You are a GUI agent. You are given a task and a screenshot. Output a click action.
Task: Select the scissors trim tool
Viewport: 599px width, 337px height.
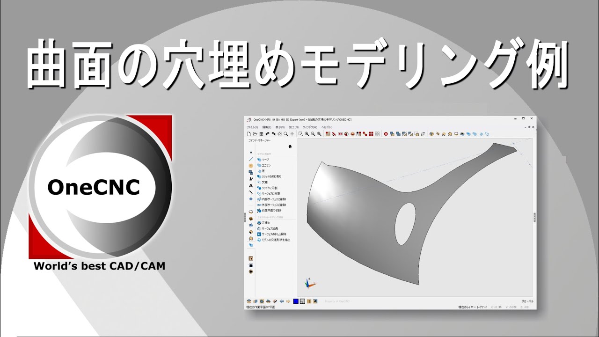251,179
